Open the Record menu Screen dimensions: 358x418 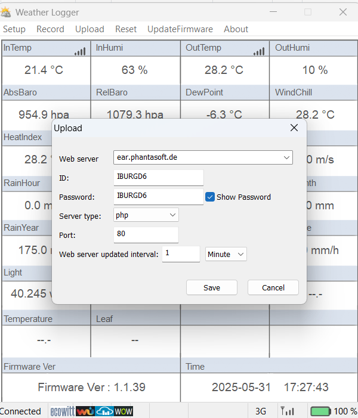(50, 29)
